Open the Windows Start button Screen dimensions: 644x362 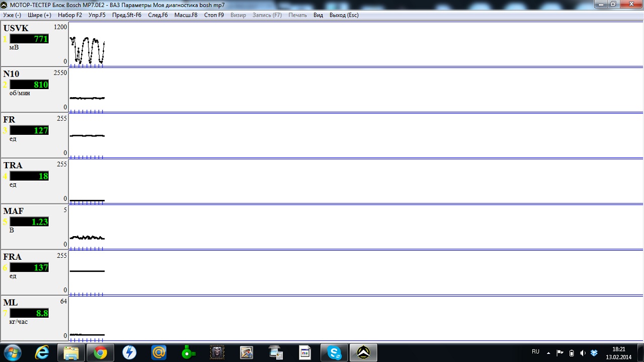pos(12,352)
